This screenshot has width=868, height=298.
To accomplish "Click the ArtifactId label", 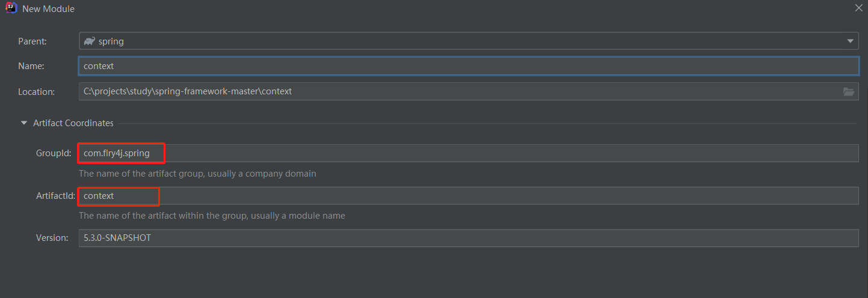I will (55, 196).
